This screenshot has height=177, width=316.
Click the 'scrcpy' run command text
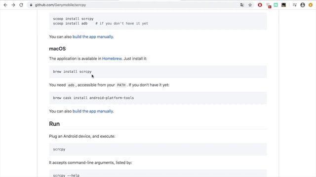click(59, 149)
